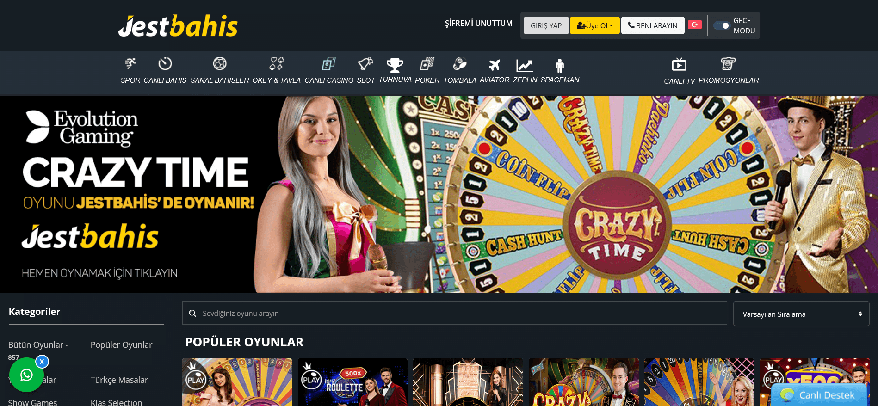Viewport: 878px width, 406px height.
Task: Click the Crazy Time promotional banner
Action: point(439,195)
